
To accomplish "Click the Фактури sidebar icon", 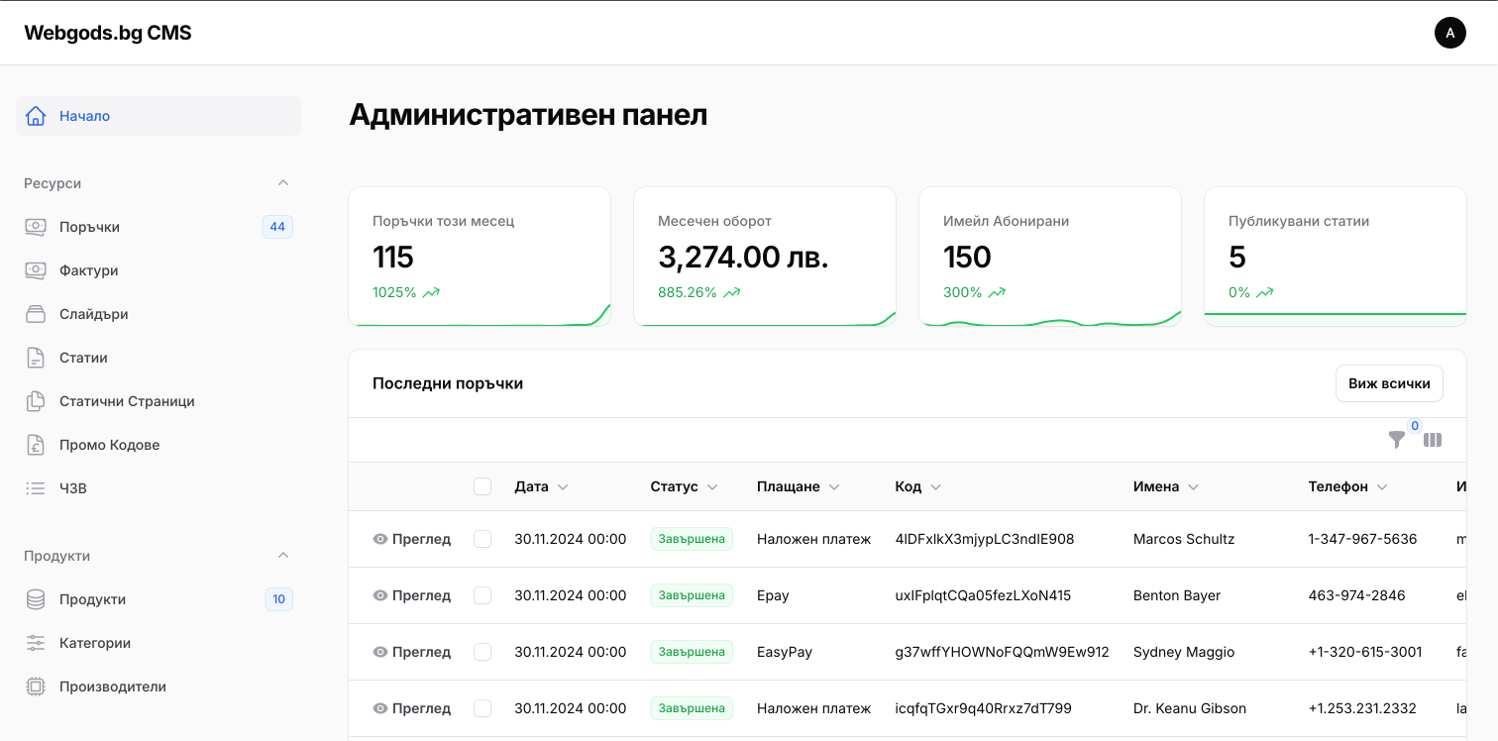I will 36,270.
